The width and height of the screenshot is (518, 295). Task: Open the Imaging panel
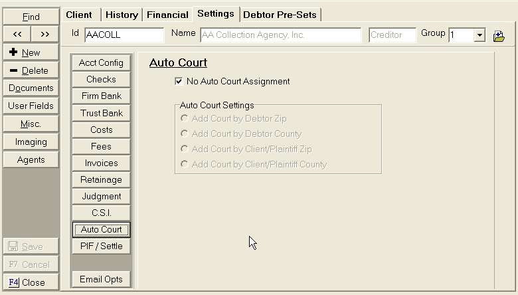[31, 142]
